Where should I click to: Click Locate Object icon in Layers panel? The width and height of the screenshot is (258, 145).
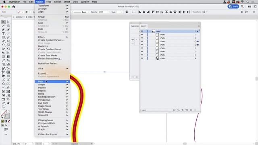click(x=178, y=110)
